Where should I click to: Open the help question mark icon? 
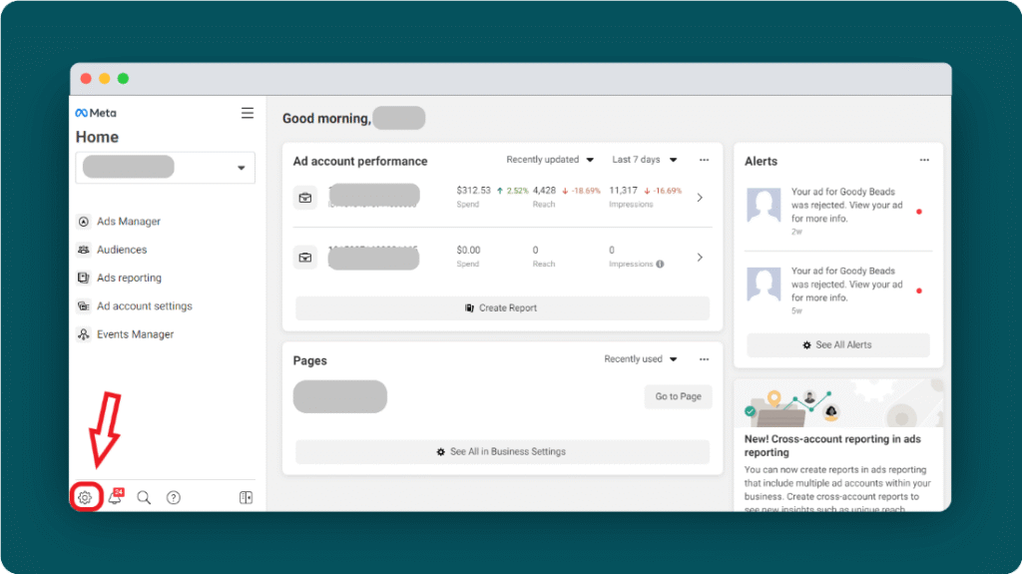pyautogui.click(x=174, y=498)
